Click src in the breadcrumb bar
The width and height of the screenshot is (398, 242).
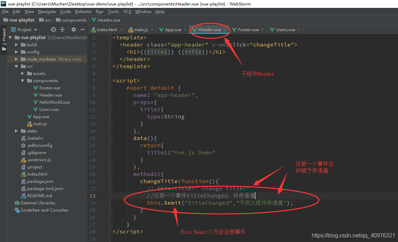click(x=45, y=20)
